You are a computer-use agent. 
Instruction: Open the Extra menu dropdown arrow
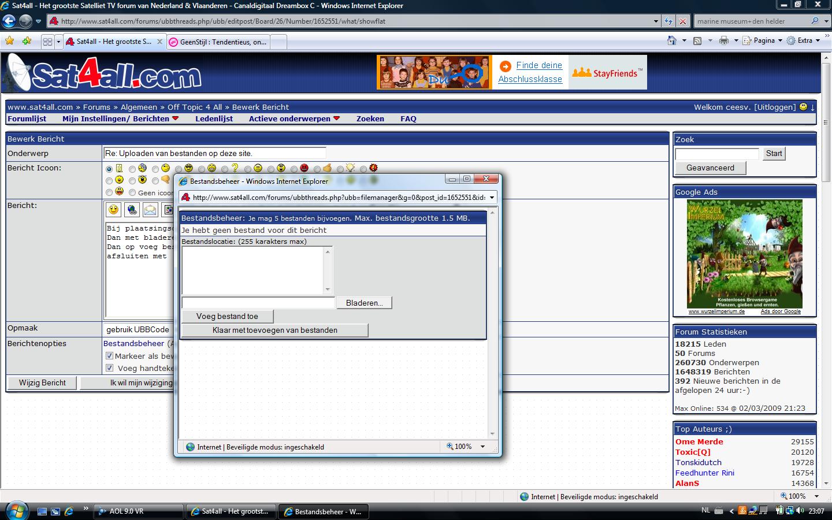point(818,40)
